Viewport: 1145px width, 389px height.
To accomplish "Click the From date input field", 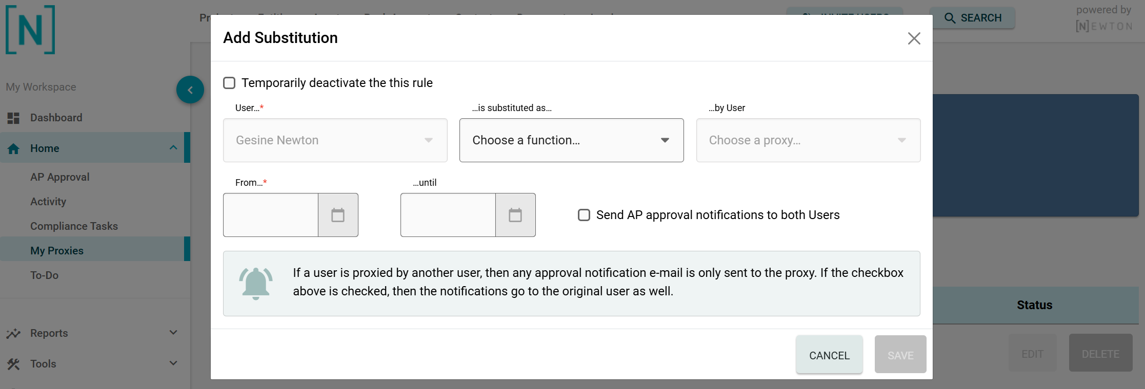I will point(271,215).
